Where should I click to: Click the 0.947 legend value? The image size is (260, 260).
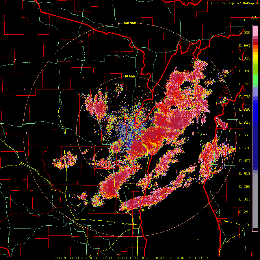pos(245,45)
